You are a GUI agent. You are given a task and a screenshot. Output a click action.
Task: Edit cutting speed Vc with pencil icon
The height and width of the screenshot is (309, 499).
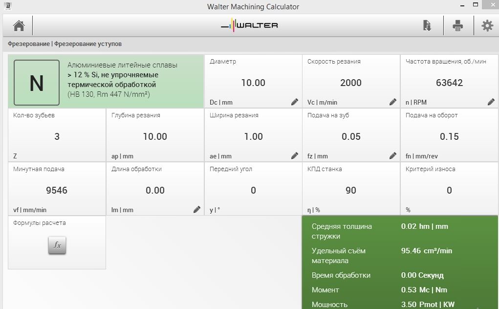[x=393, y=102]
